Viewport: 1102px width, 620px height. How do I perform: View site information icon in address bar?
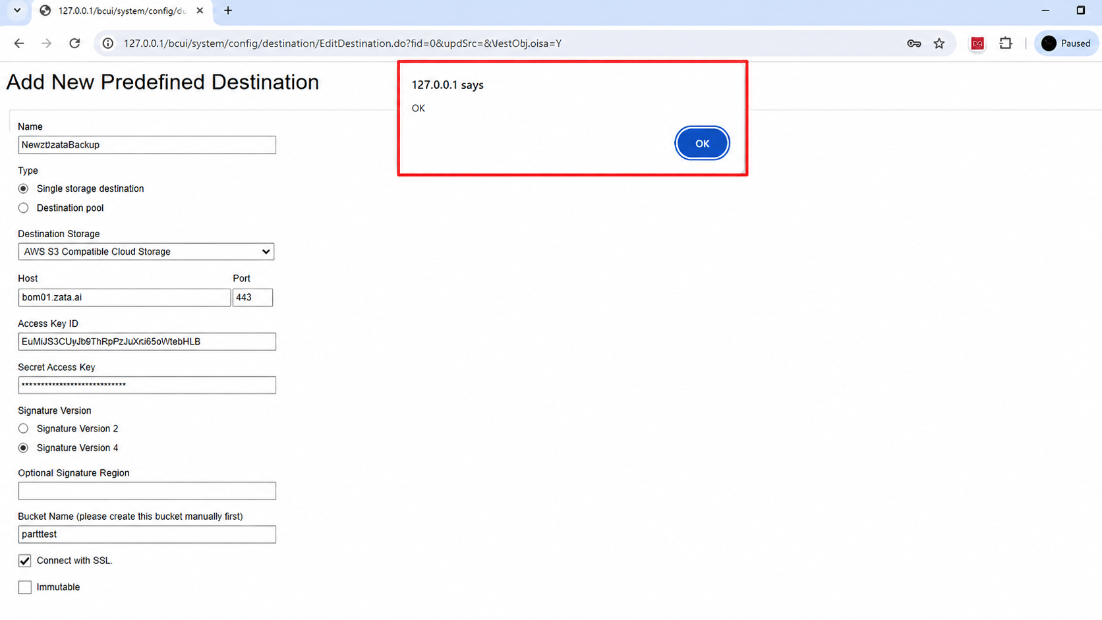107,43
